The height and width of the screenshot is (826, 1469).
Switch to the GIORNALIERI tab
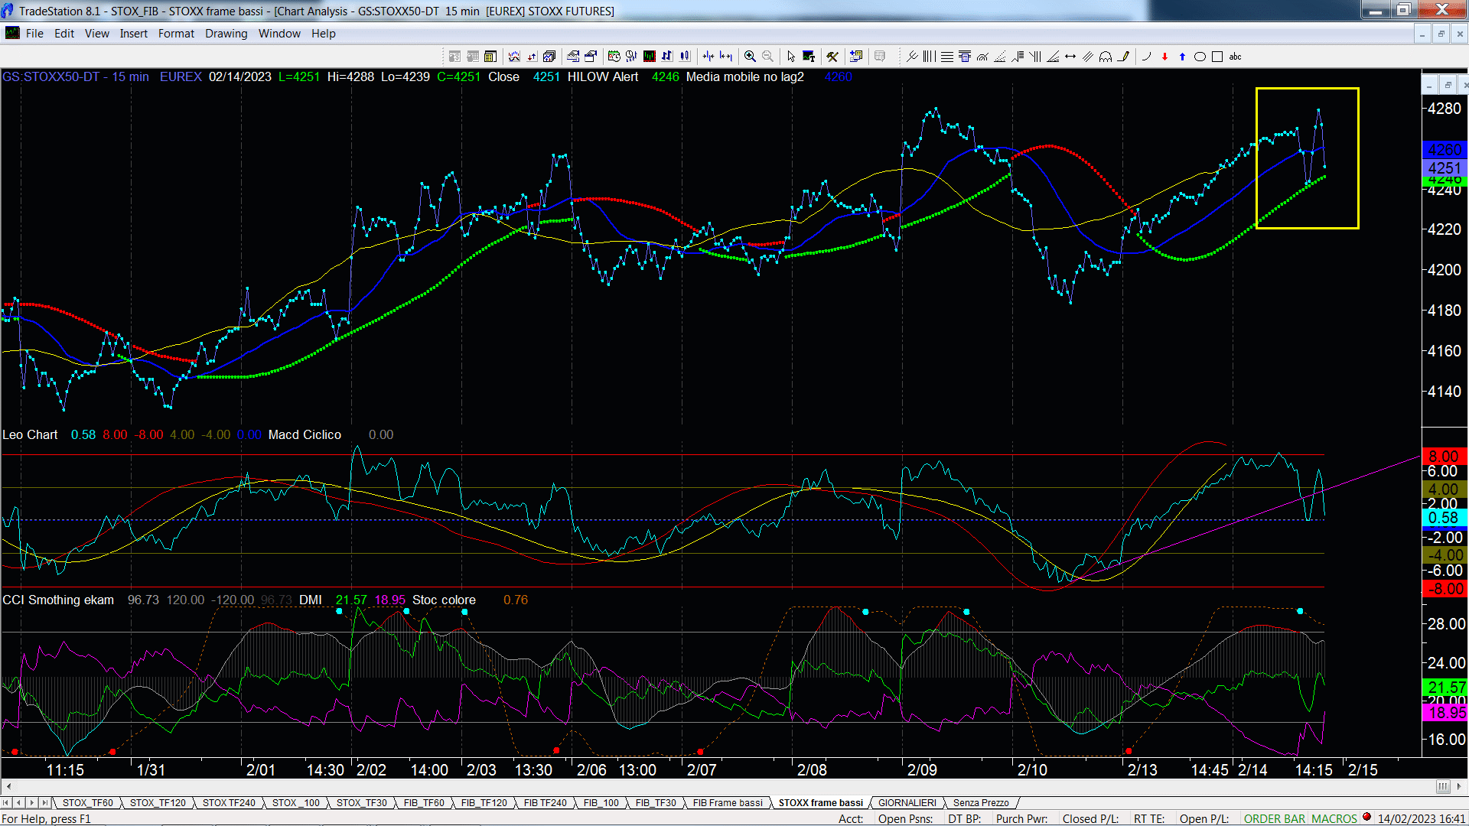point(907,803)
